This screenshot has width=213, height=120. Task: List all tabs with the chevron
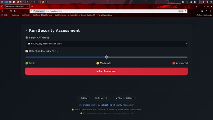[196, 6]
